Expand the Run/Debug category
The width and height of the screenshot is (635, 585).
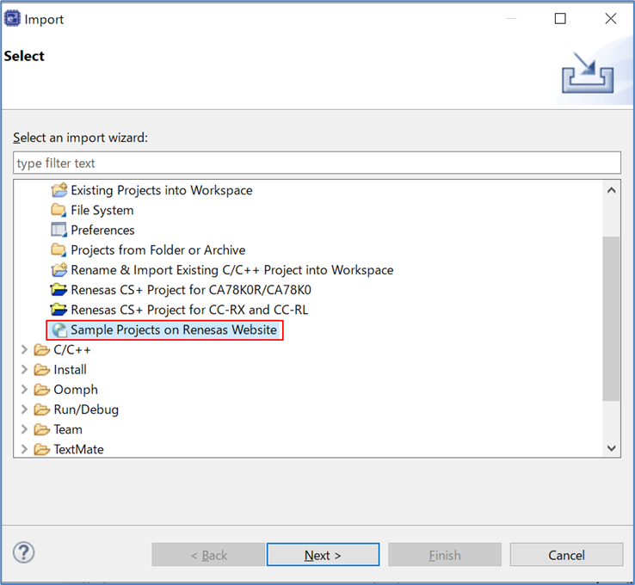[24, 409]
